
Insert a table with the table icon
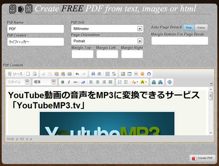coord(129,74)
